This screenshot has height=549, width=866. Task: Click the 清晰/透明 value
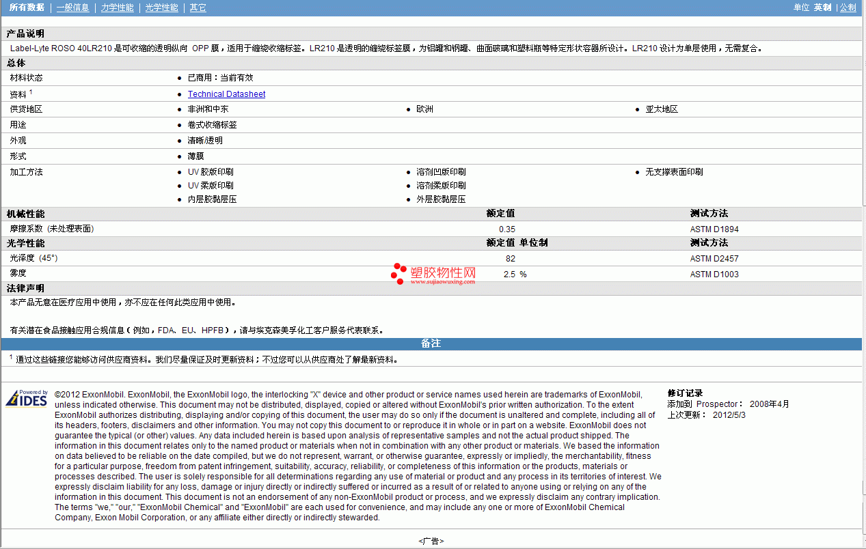click(x=204, y=141)
